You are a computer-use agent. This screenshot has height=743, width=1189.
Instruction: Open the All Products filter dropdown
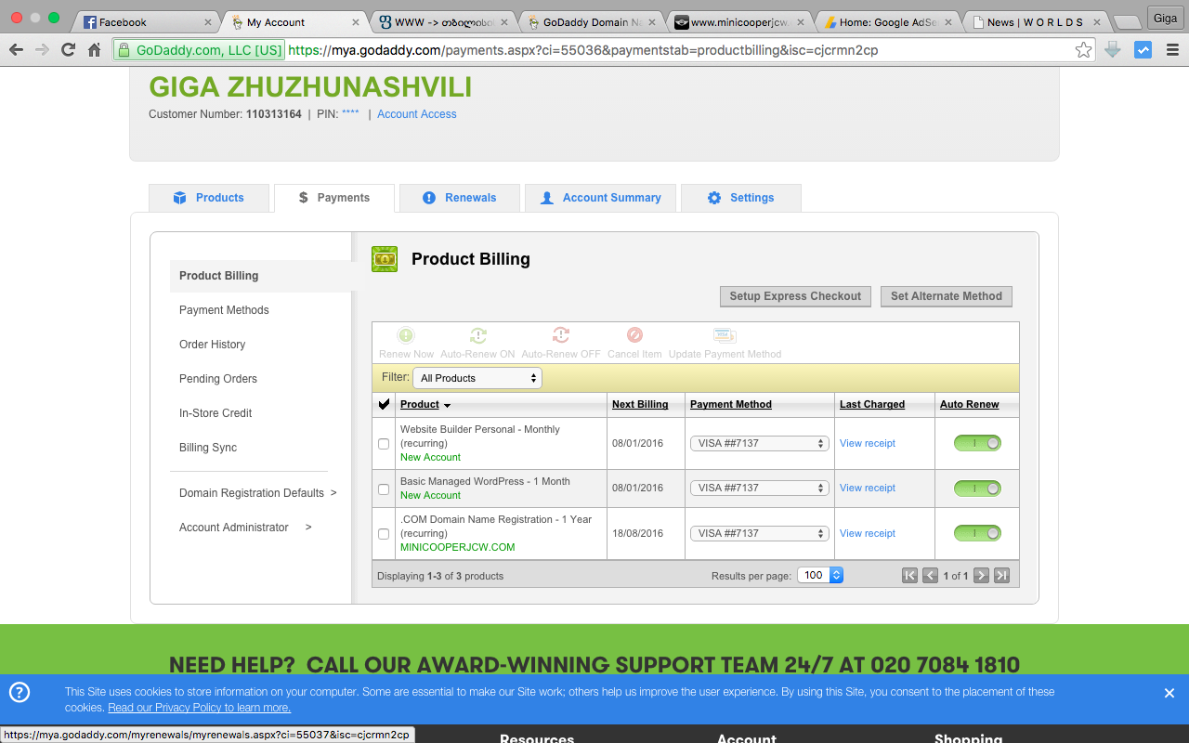pyautogui.click(x=477, y=378)
